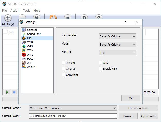Minimize the MIDIRenderer window
161x122 pixels.
131,4
